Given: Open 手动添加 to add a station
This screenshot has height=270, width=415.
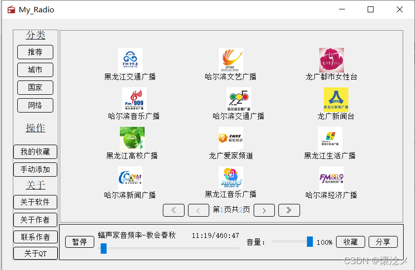Looking at the screenshot, I should (35, 169).
